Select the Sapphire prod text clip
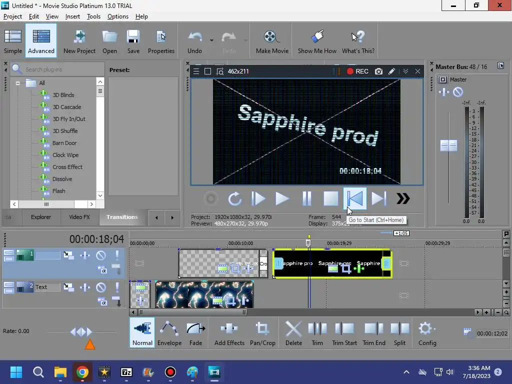Image resolution: width=512 pixels, height=384 pixels. tap(332, 264)
